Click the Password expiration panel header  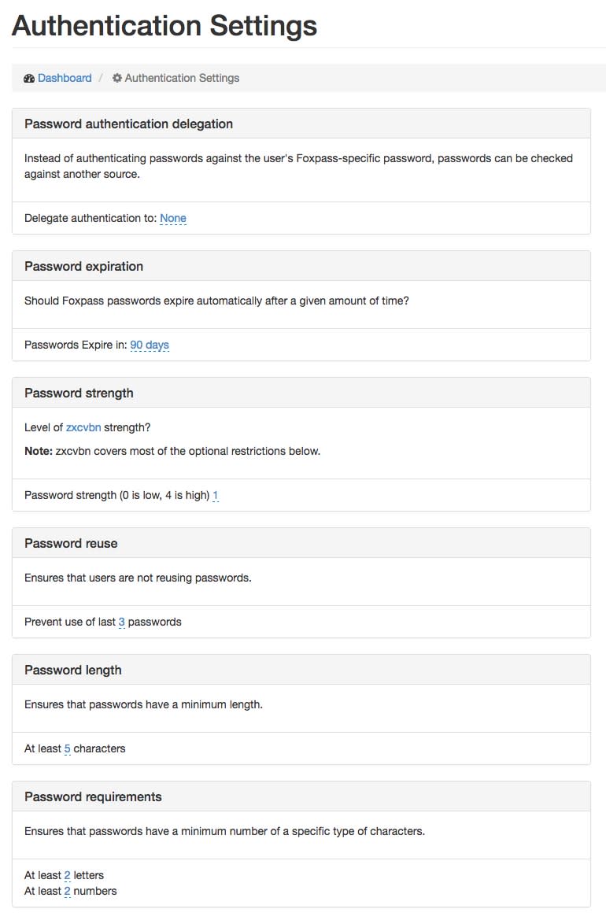[x=85, y=266]
